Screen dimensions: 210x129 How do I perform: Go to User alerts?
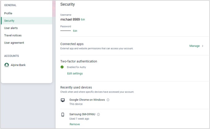point(11,28)
